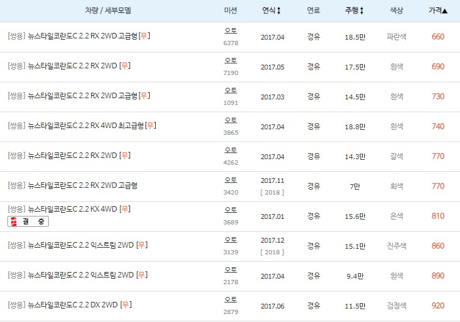Open the 2WD 고급형 listing priced 730
The width and height of the screenshot is (460, 322).
point(82,96)
